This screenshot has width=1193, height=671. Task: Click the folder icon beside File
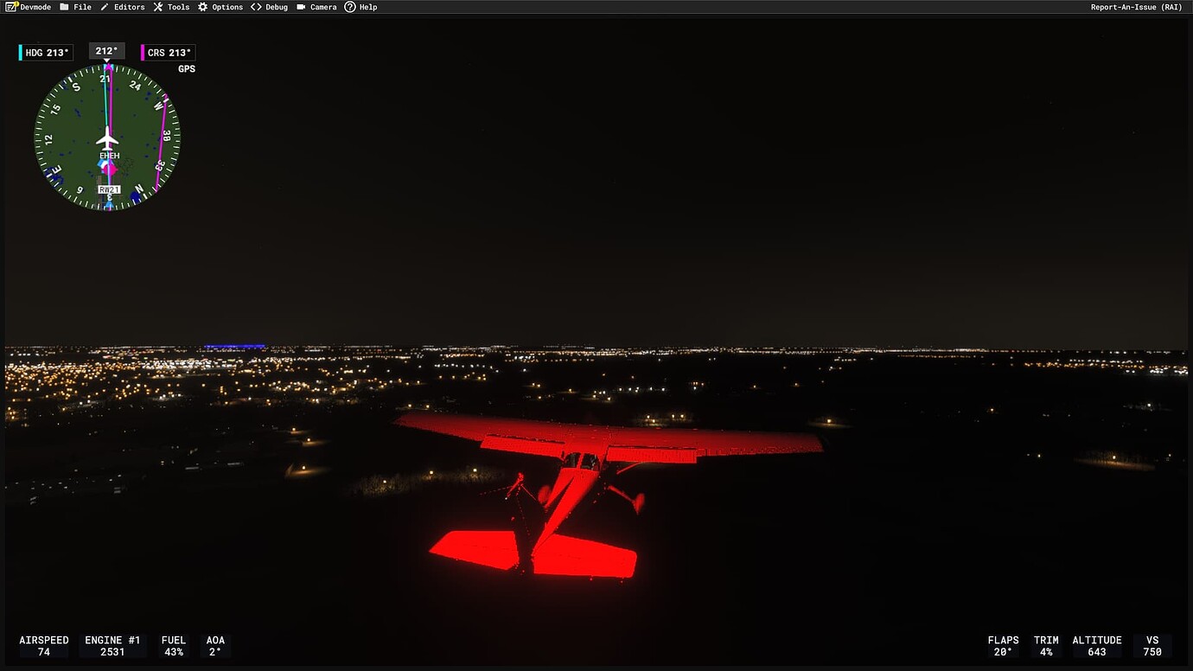(x=65, y=6)
